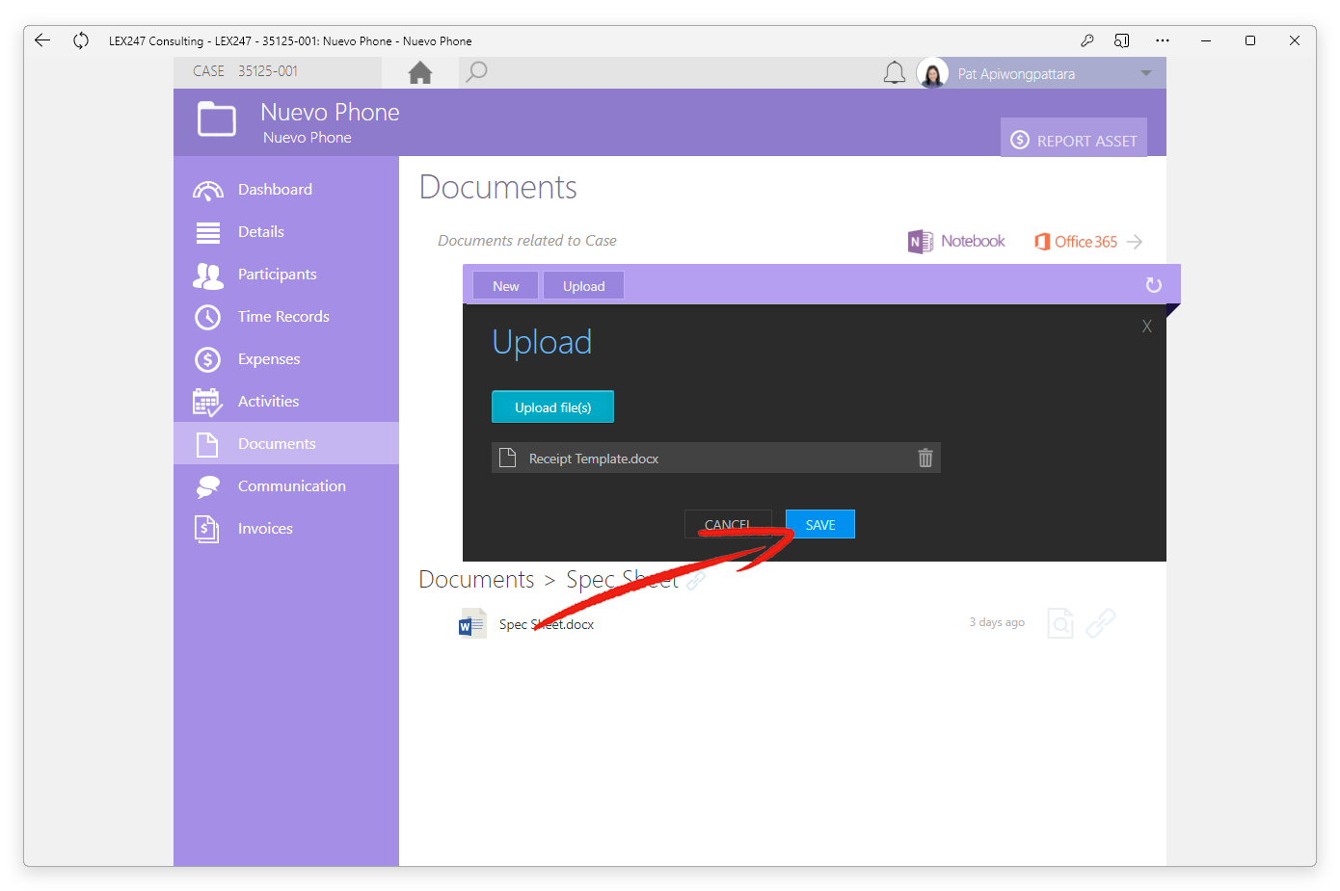Click the Word icon of Spec Sheet.docx

pyautogui.click(x=472, y=623)
